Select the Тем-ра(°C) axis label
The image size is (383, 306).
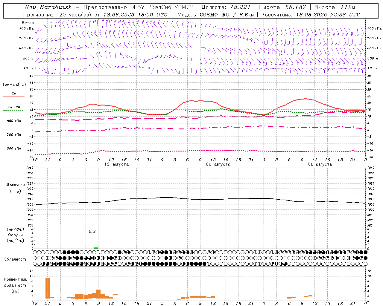pos(14,85)
